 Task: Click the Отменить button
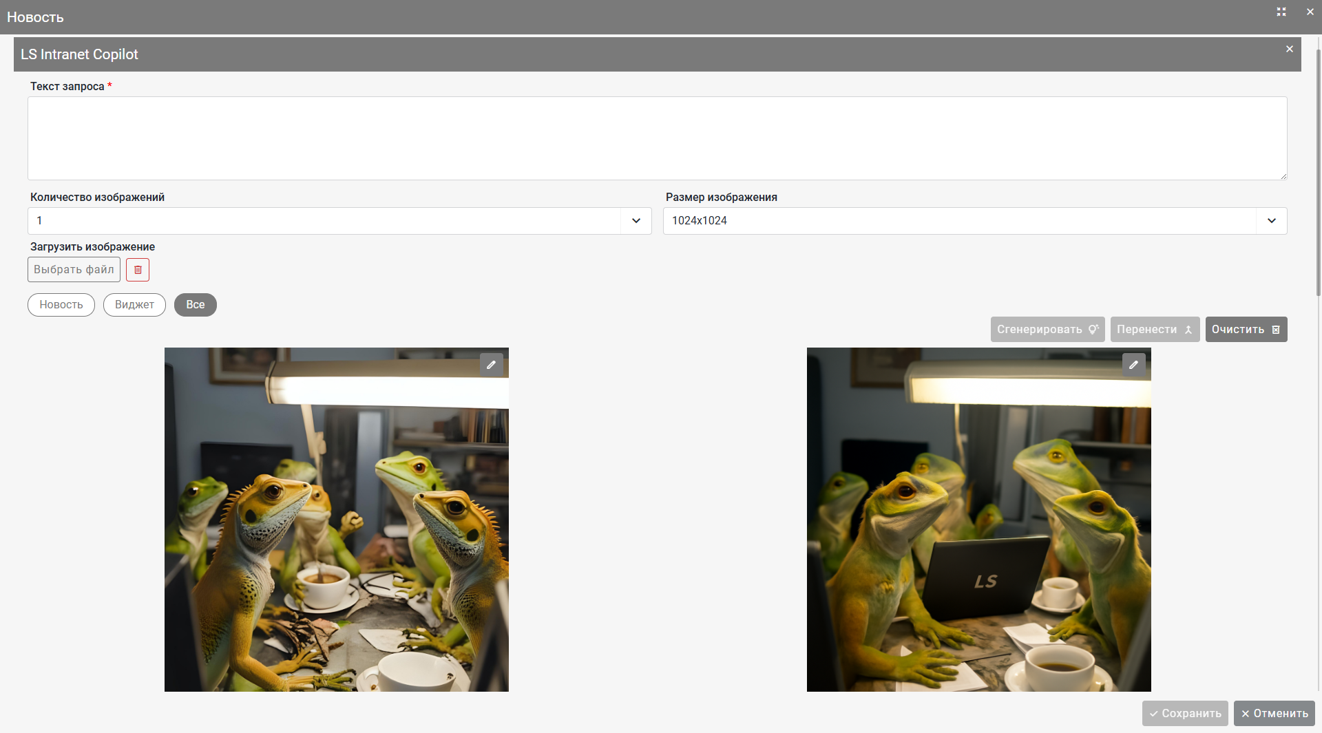1274,714
